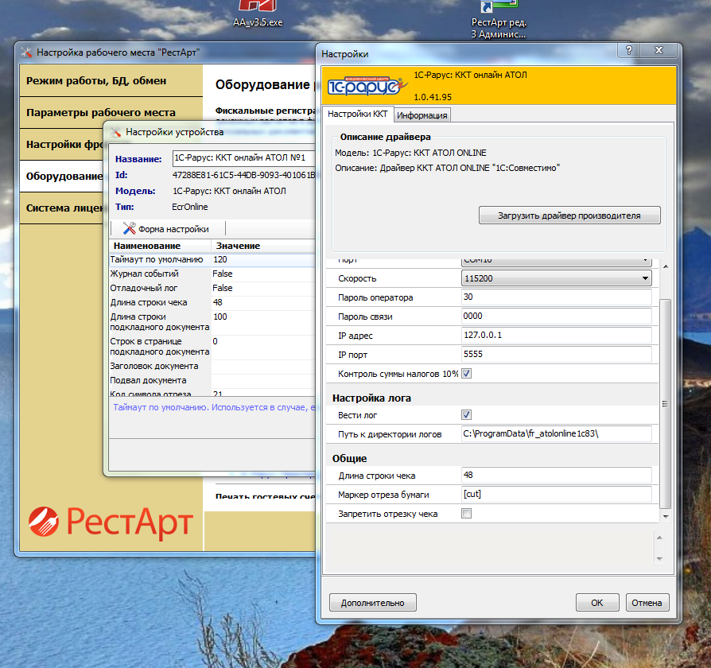Click the down arrow of the lower message area scrollbar
Screen dimensions: 711x668
click(660, 559)
